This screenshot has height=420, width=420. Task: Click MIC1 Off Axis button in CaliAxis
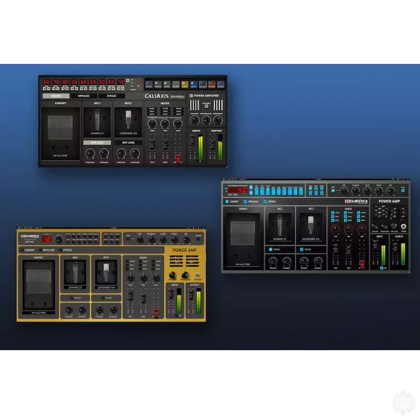coord(97,143)
